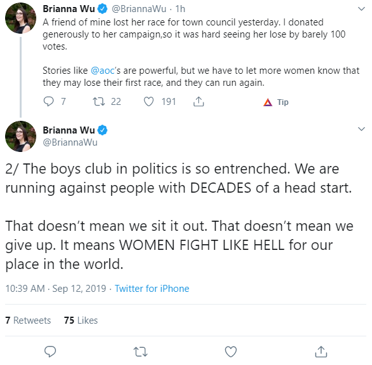Open the first tweet's chevron menu
372x365 pixels.
click(x=361, y=9)
